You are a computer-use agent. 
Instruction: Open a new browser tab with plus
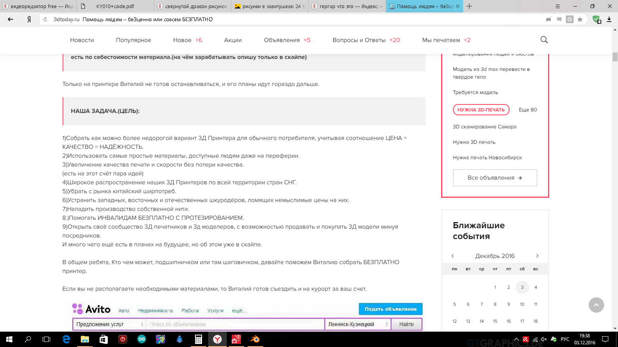coord(469,6)
